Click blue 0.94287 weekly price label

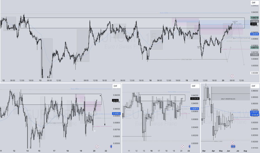click(x=254, y=112)
